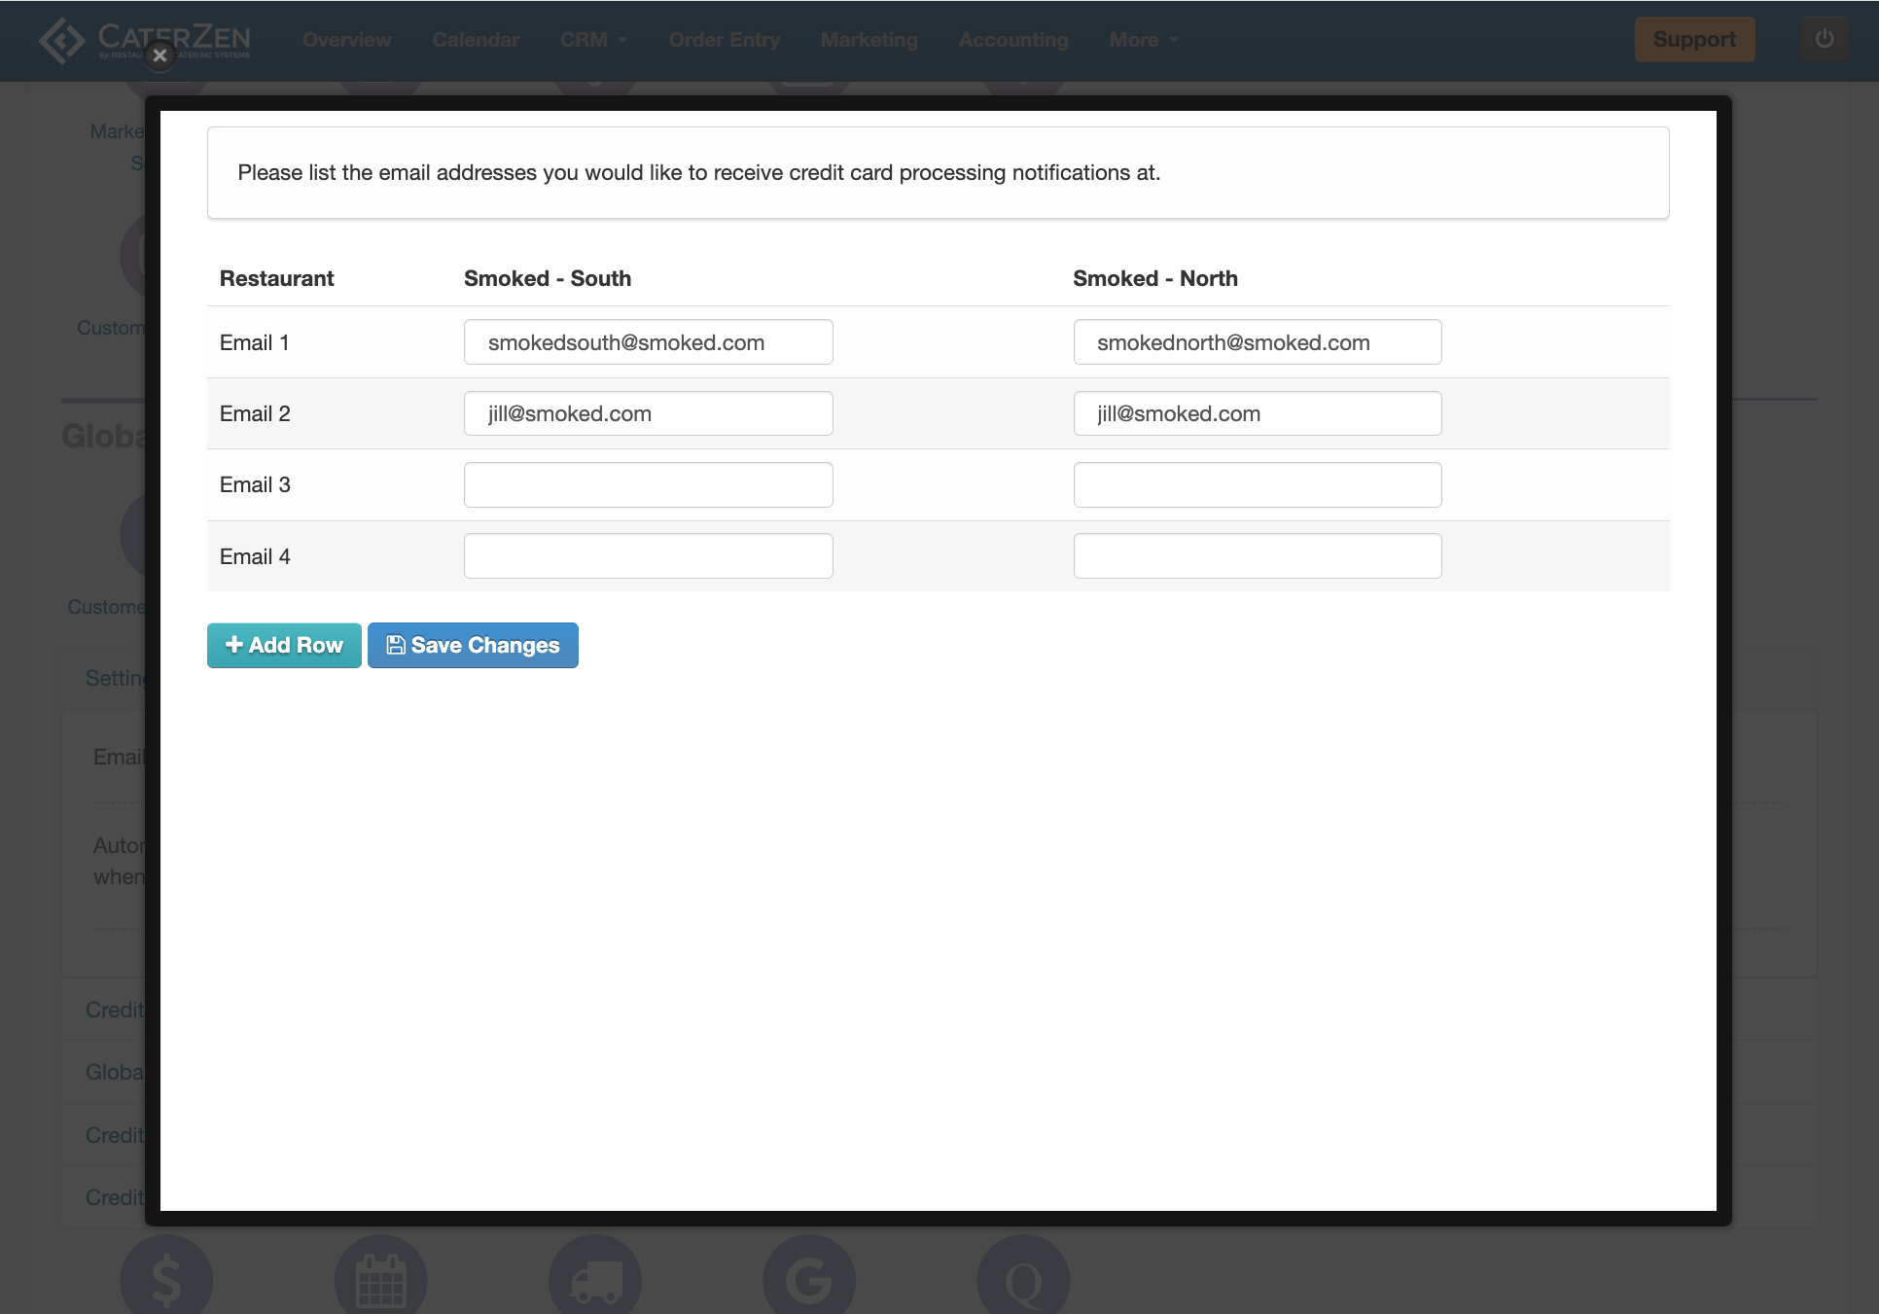The height and width of the screenshot is (1314, 1879).
Task: Click Email 2 field for Smoked - North
Action: 1257,413
